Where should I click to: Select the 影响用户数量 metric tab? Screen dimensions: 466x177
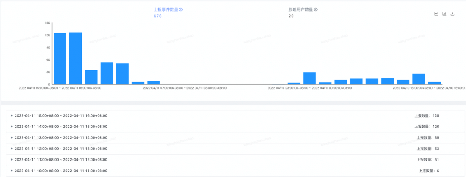pyautogui.click(x=300, y=9)
